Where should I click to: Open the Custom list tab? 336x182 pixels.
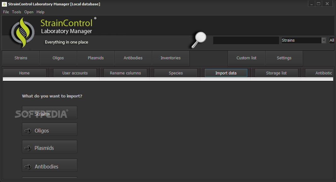(x=247, y=58)
